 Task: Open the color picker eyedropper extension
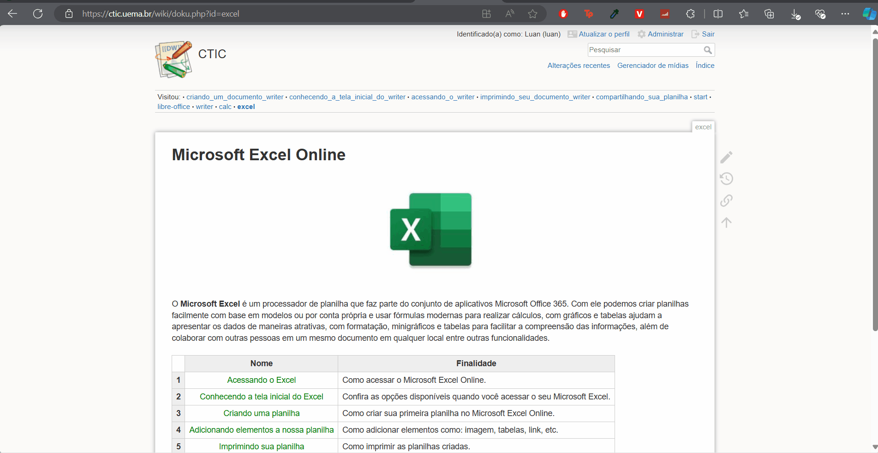click(614, 14)
